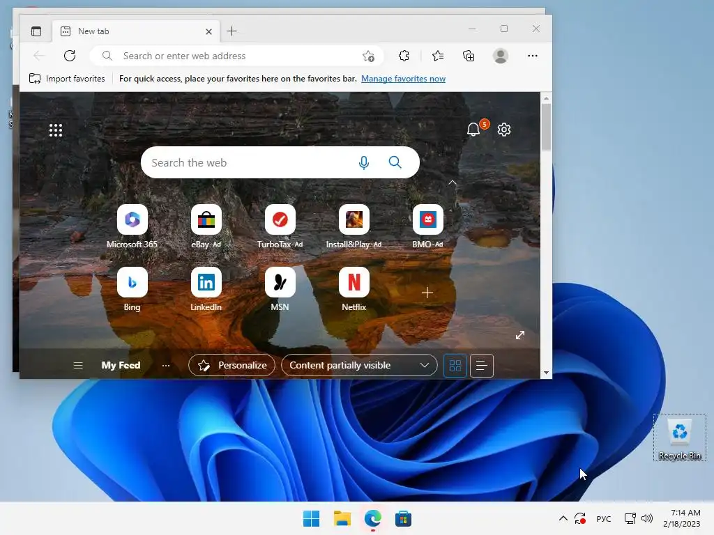
Task: Click the РУС language indicator
Action: pyautogui.click(x=603, y=518)
